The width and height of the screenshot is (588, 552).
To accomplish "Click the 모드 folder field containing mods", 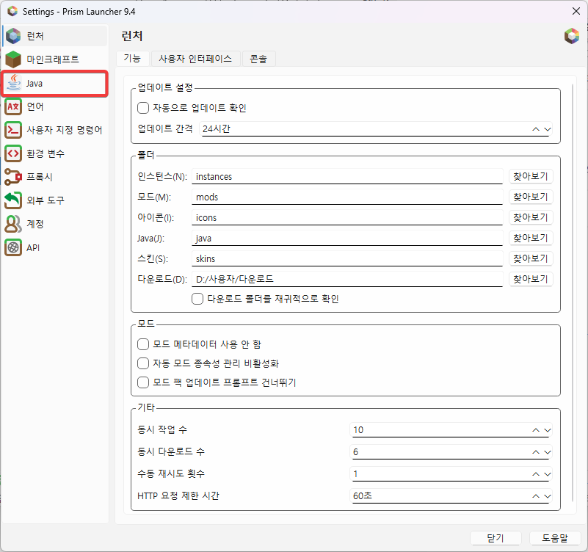I will click(x=347, y=197).
